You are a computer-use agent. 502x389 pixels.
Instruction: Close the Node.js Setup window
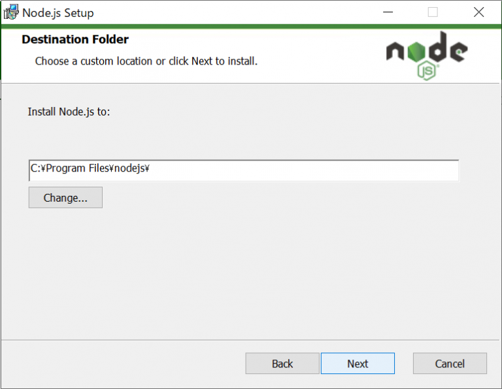click(x=480, y=12)
